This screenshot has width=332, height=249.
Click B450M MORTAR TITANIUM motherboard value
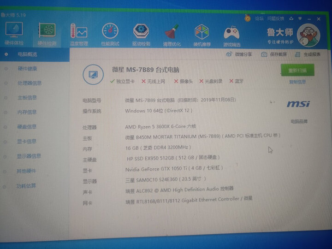coord(202,136)
